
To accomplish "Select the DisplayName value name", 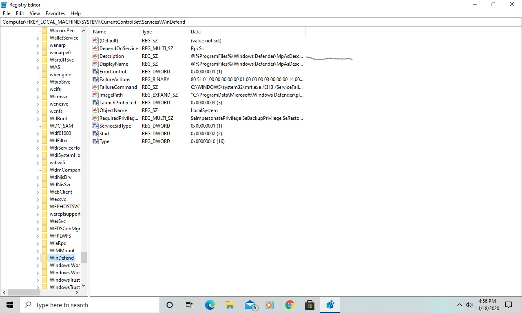I will 114,64.
